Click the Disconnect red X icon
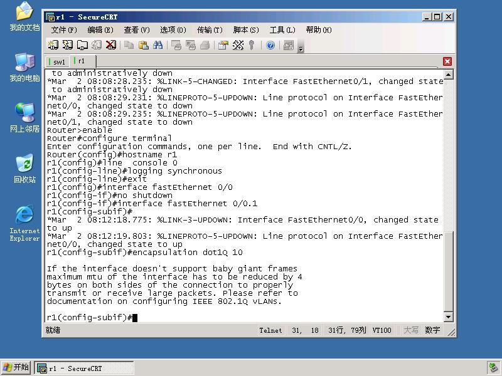 (x=111, y=45)
